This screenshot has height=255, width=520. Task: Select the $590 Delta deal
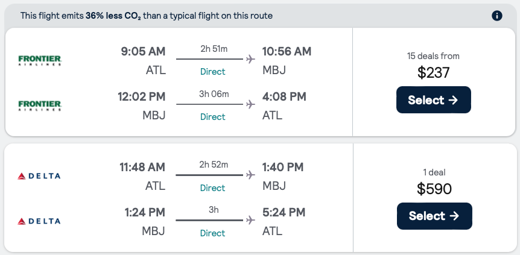point(434,216)
